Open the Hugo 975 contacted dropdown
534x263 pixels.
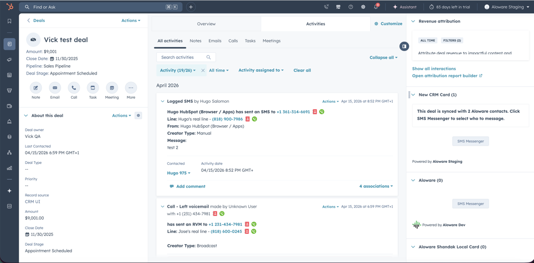tap(178, 173)
